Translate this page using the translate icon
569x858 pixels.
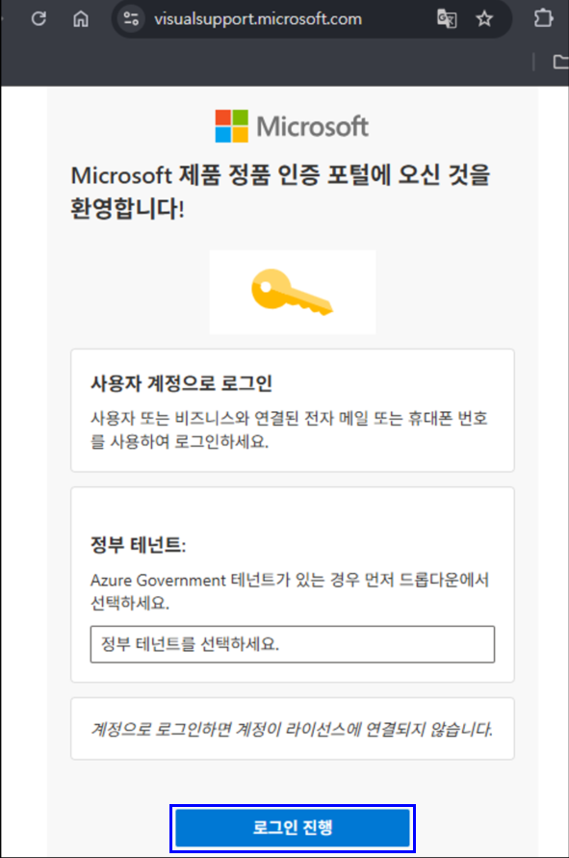pyautogui.click(x=446, y=17)
